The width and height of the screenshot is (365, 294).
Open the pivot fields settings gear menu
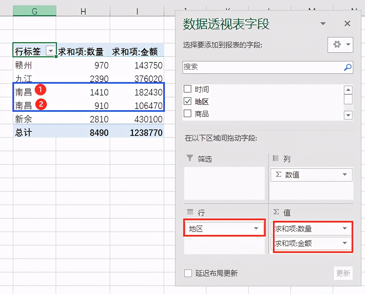340,45
